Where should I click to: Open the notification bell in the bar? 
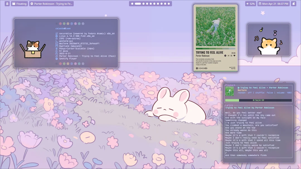[294, 4]
